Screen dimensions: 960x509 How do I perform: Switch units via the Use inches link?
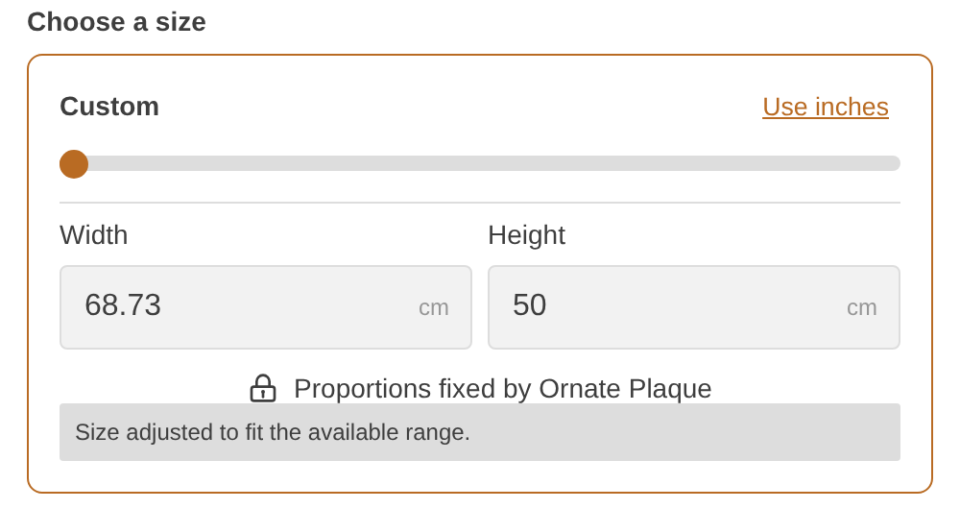[x=826, y=107]
